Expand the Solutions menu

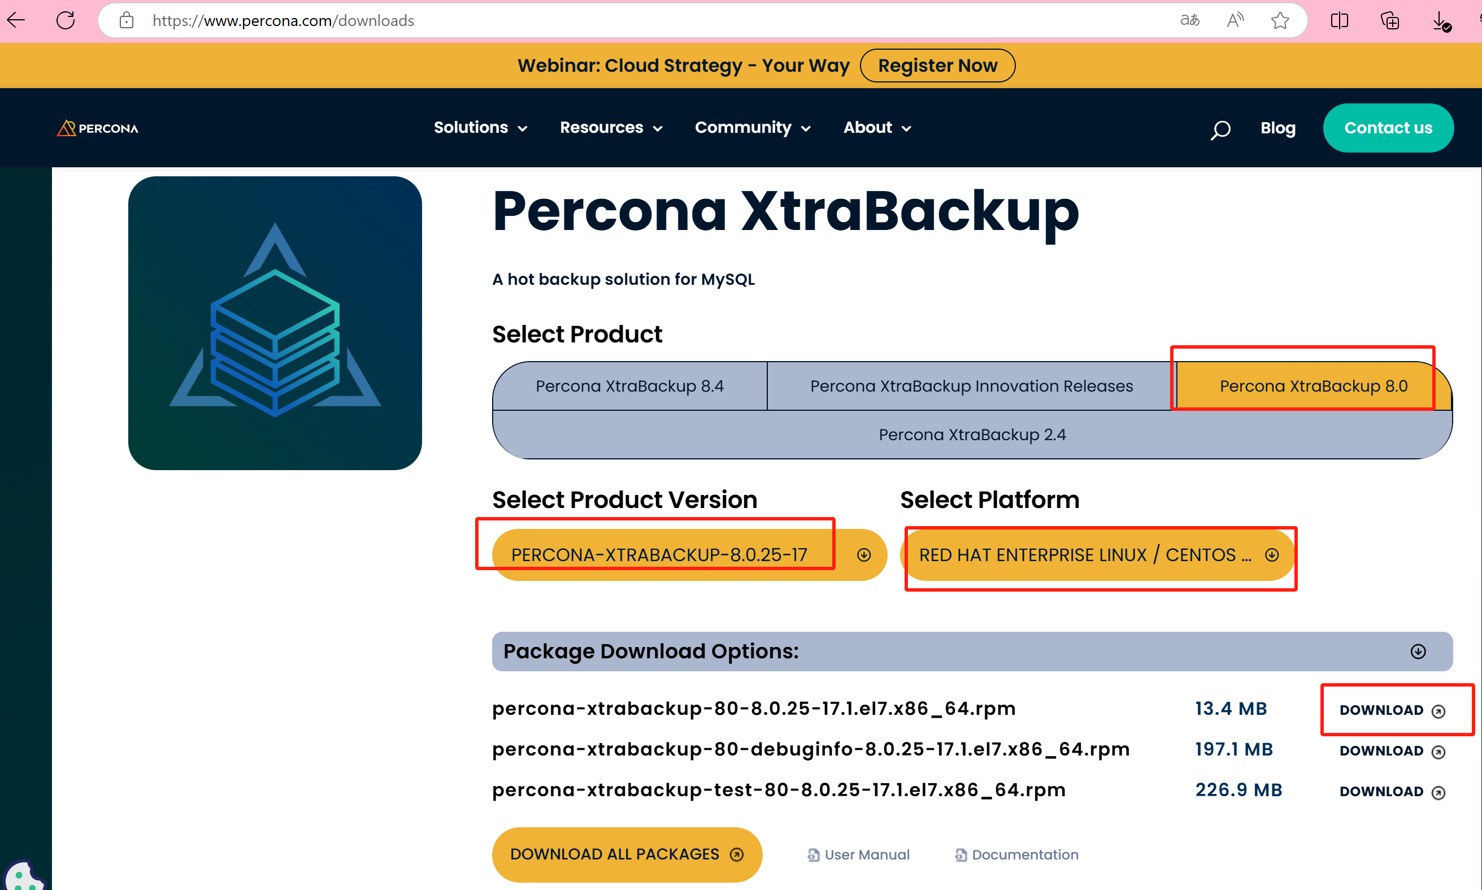pyautogui.click(x=480, y=128)
